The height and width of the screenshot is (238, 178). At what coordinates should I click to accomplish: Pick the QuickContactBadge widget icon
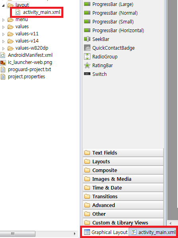87,48
